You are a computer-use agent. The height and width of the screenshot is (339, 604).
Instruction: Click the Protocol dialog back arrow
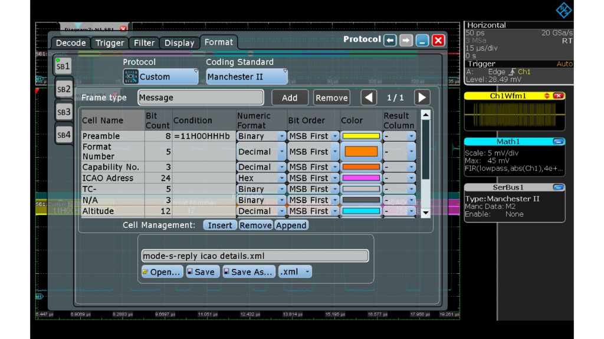coord(390,40)
